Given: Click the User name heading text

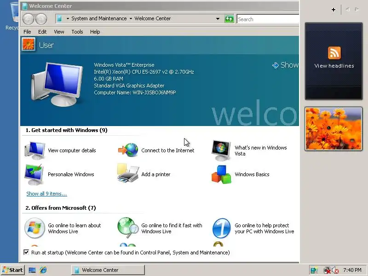Looking at the screenshot, I should pyautogui.click(x=46, y=45).
